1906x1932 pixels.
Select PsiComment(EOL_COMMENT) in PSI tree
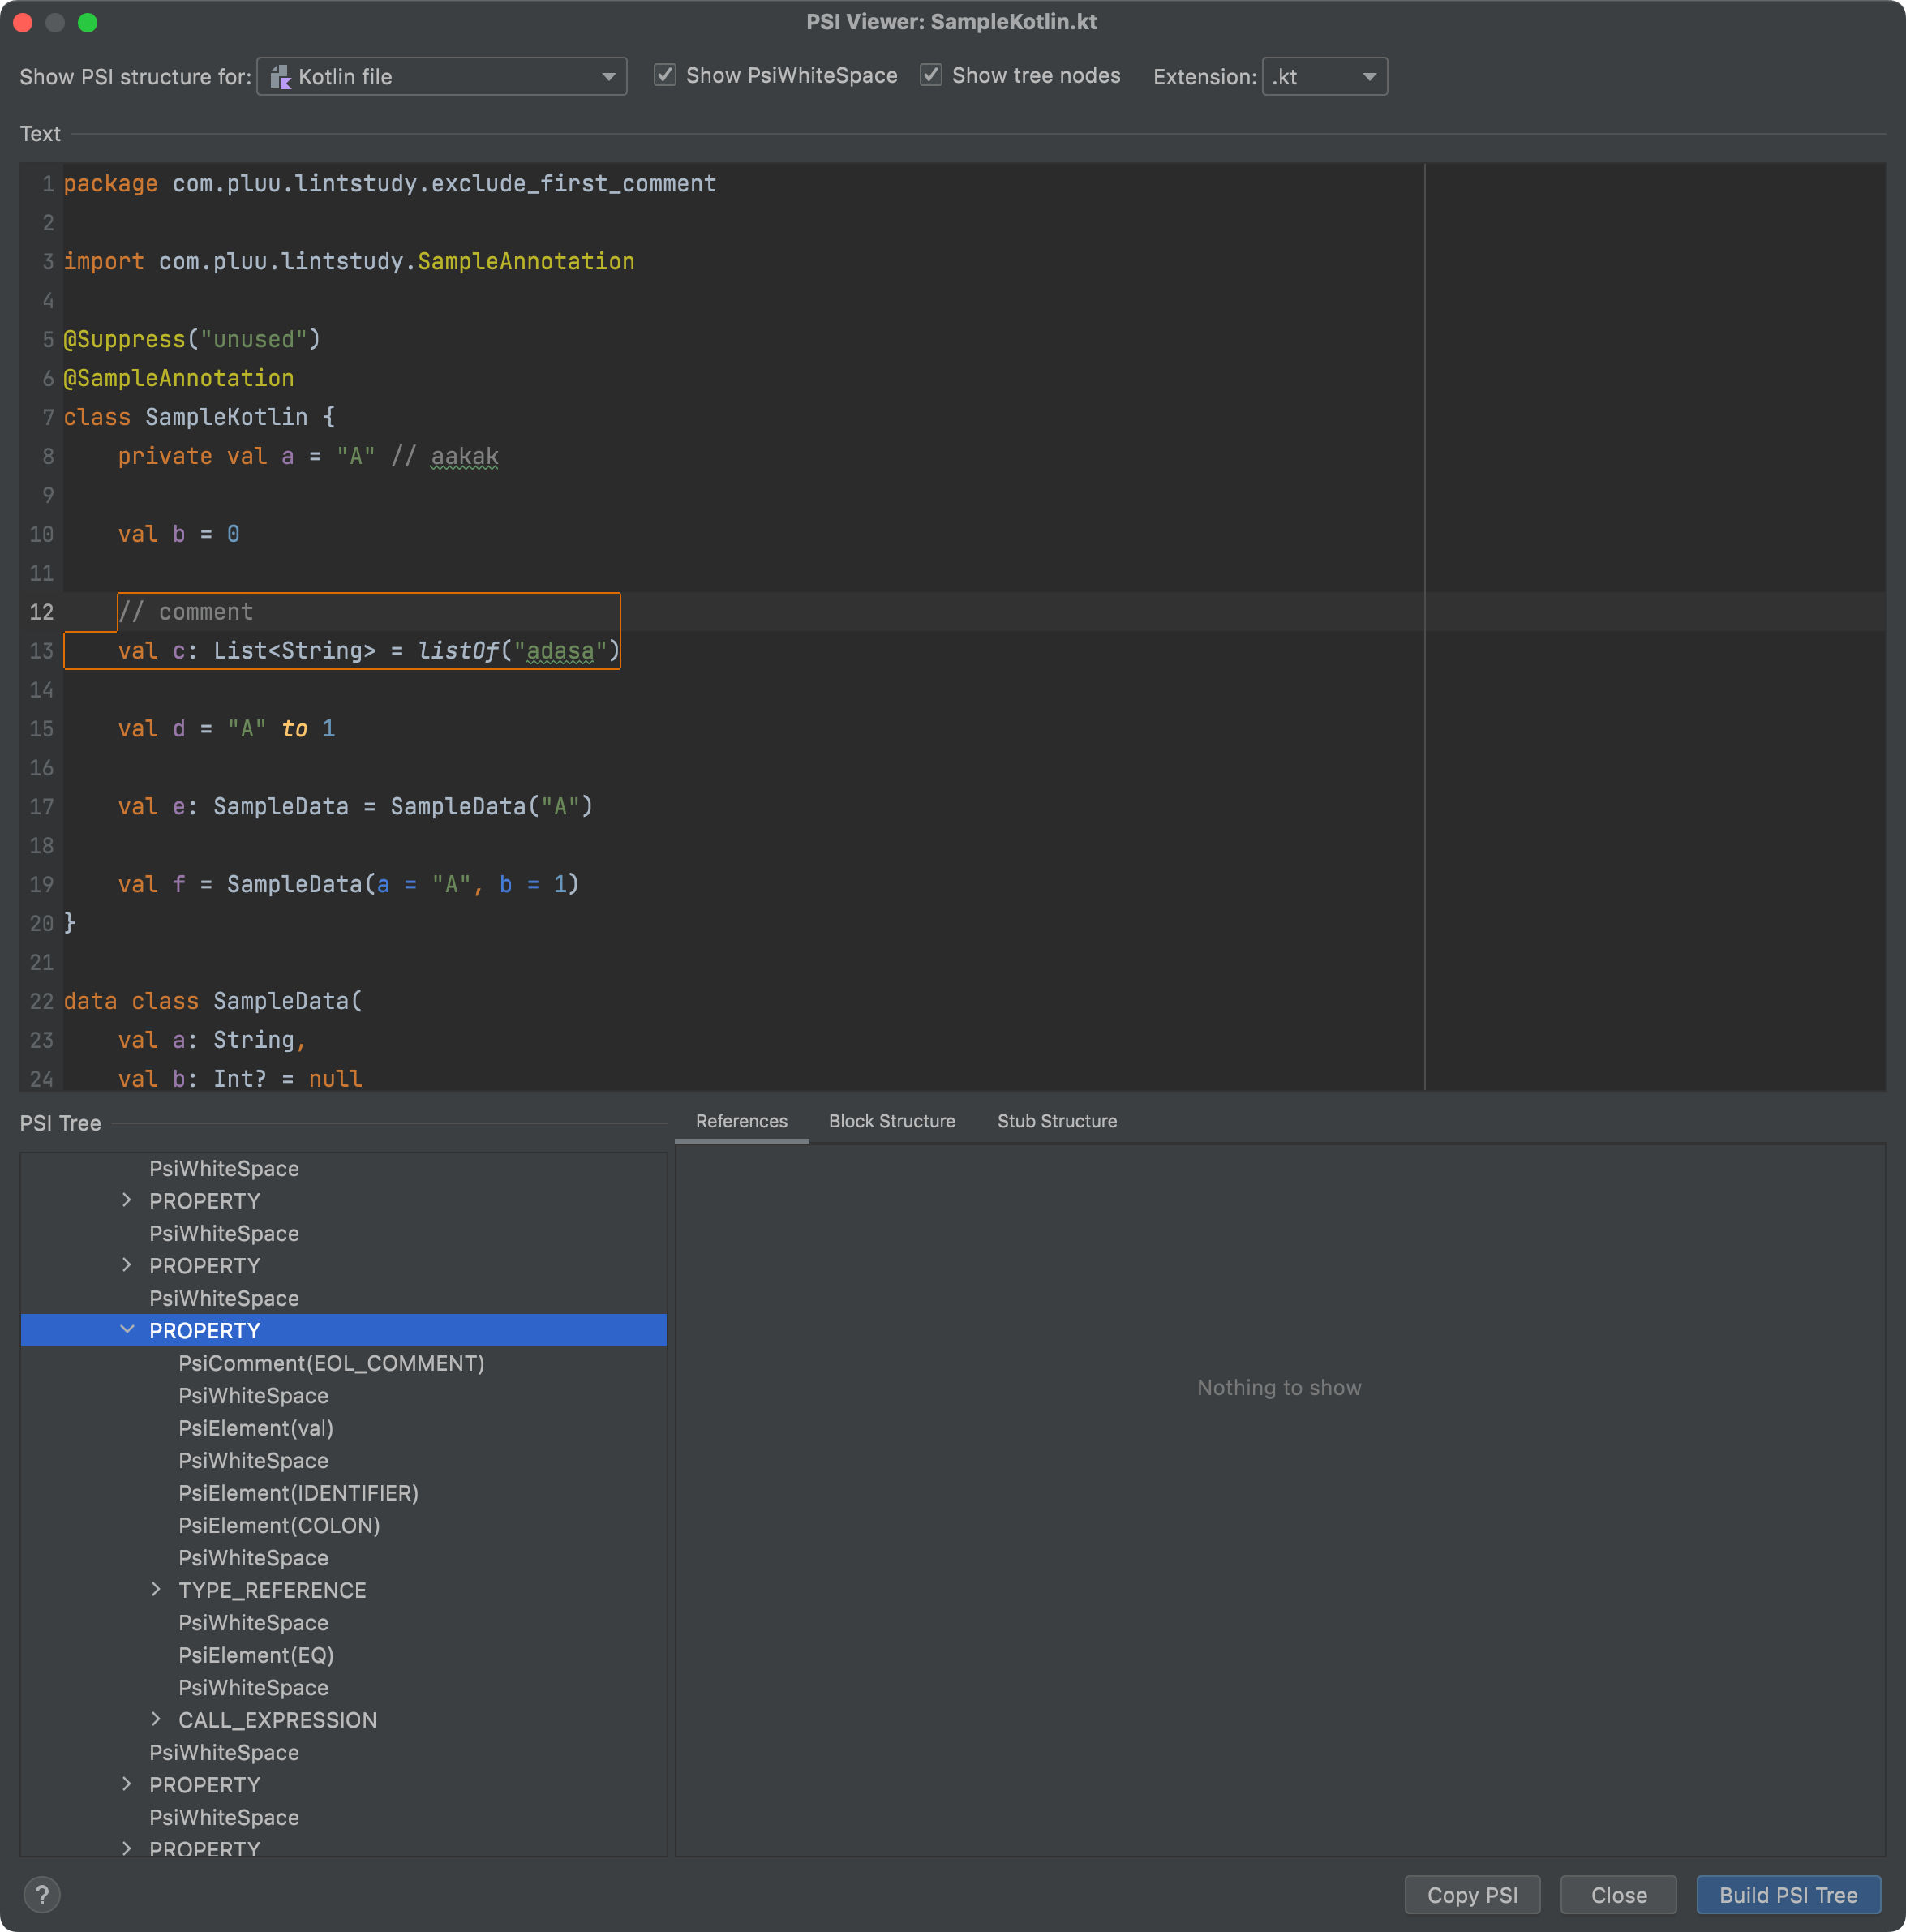click(331, 1363)
